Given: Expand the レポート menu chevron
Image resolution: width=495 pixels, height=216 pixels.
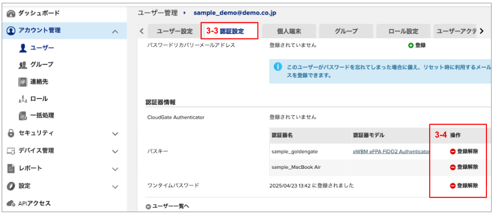Looking at the screenshot, I should (115, 169).
